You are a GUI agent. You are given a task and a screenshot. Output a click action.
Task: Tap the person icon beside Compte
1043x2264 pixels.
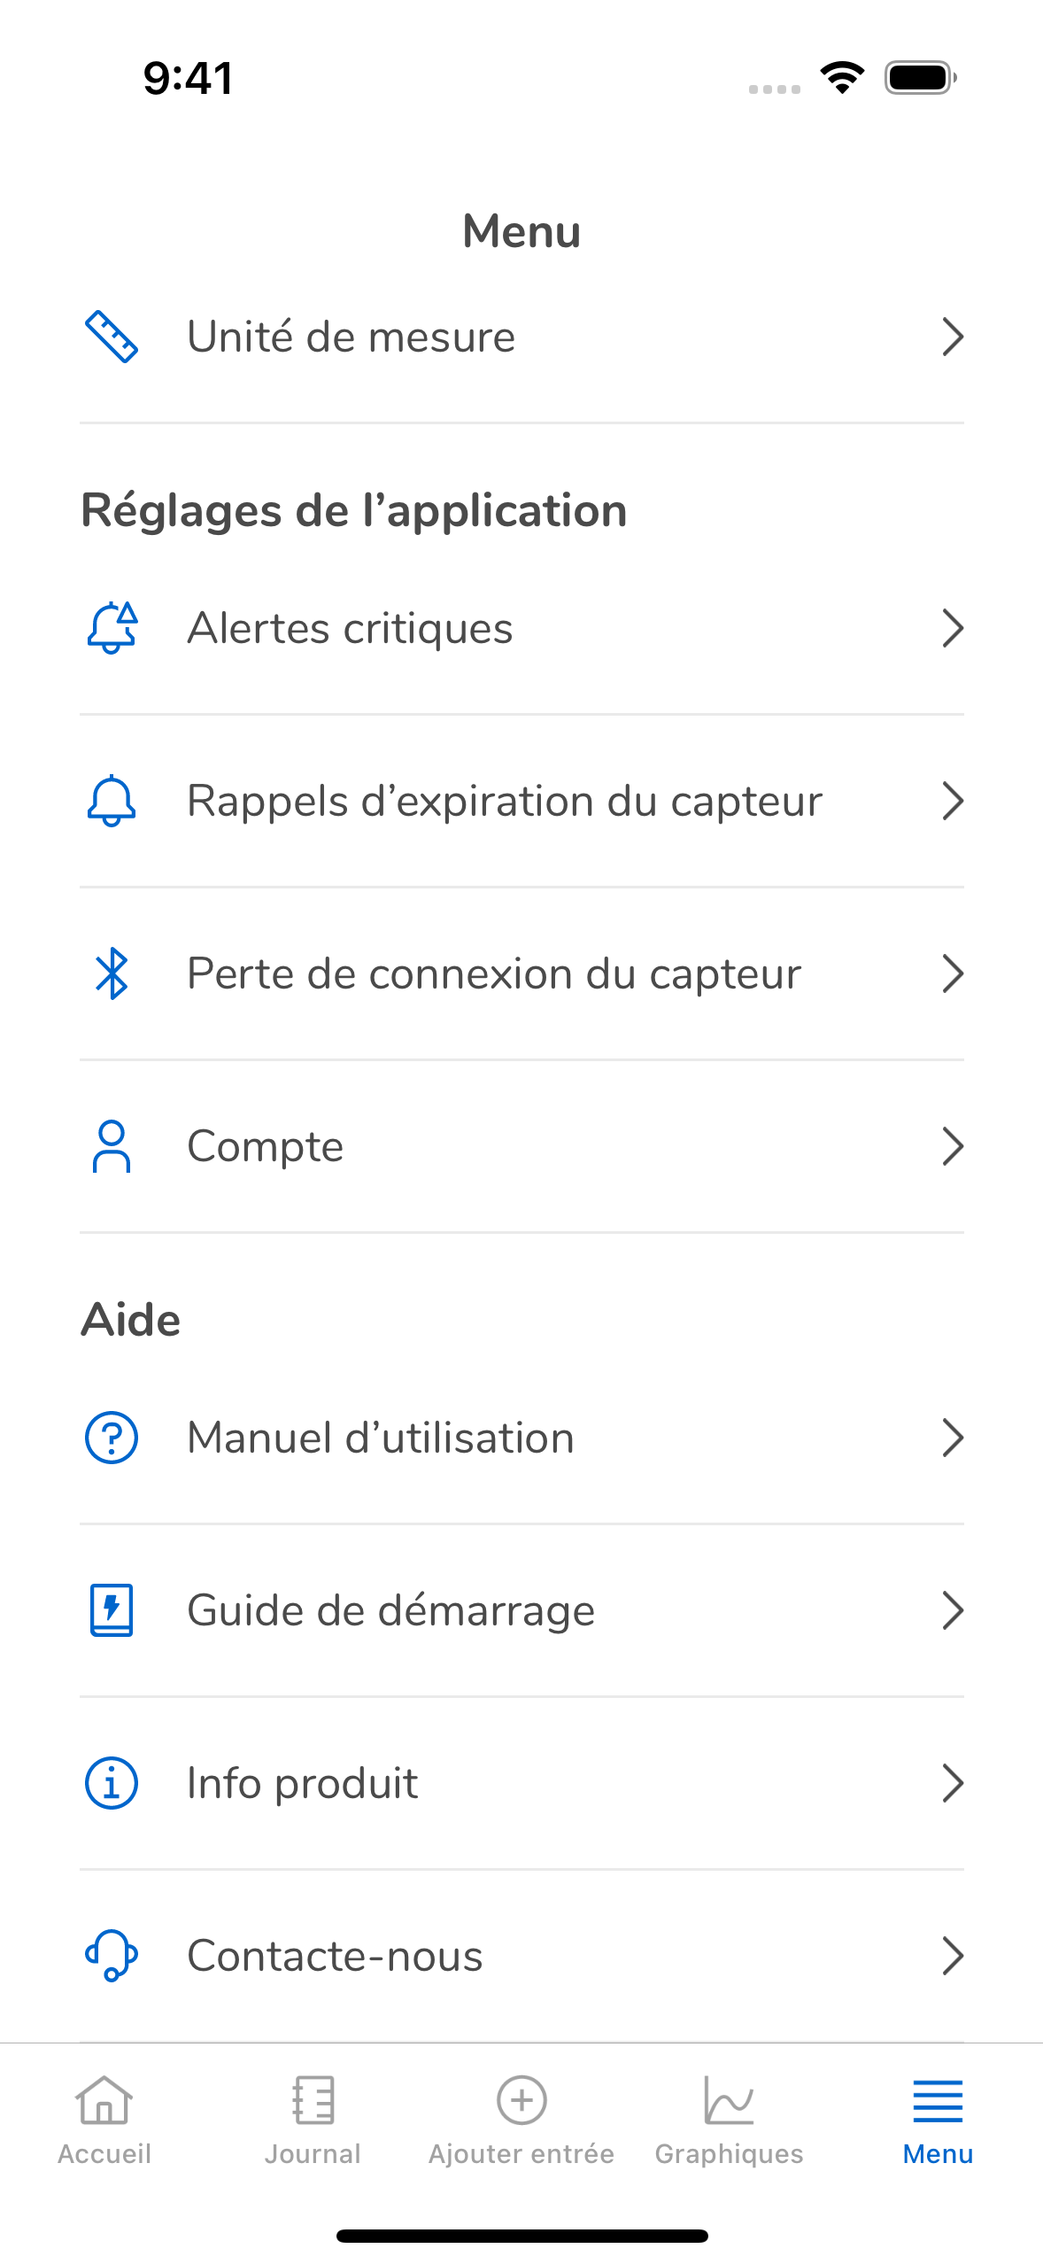tap(112, 1146)
